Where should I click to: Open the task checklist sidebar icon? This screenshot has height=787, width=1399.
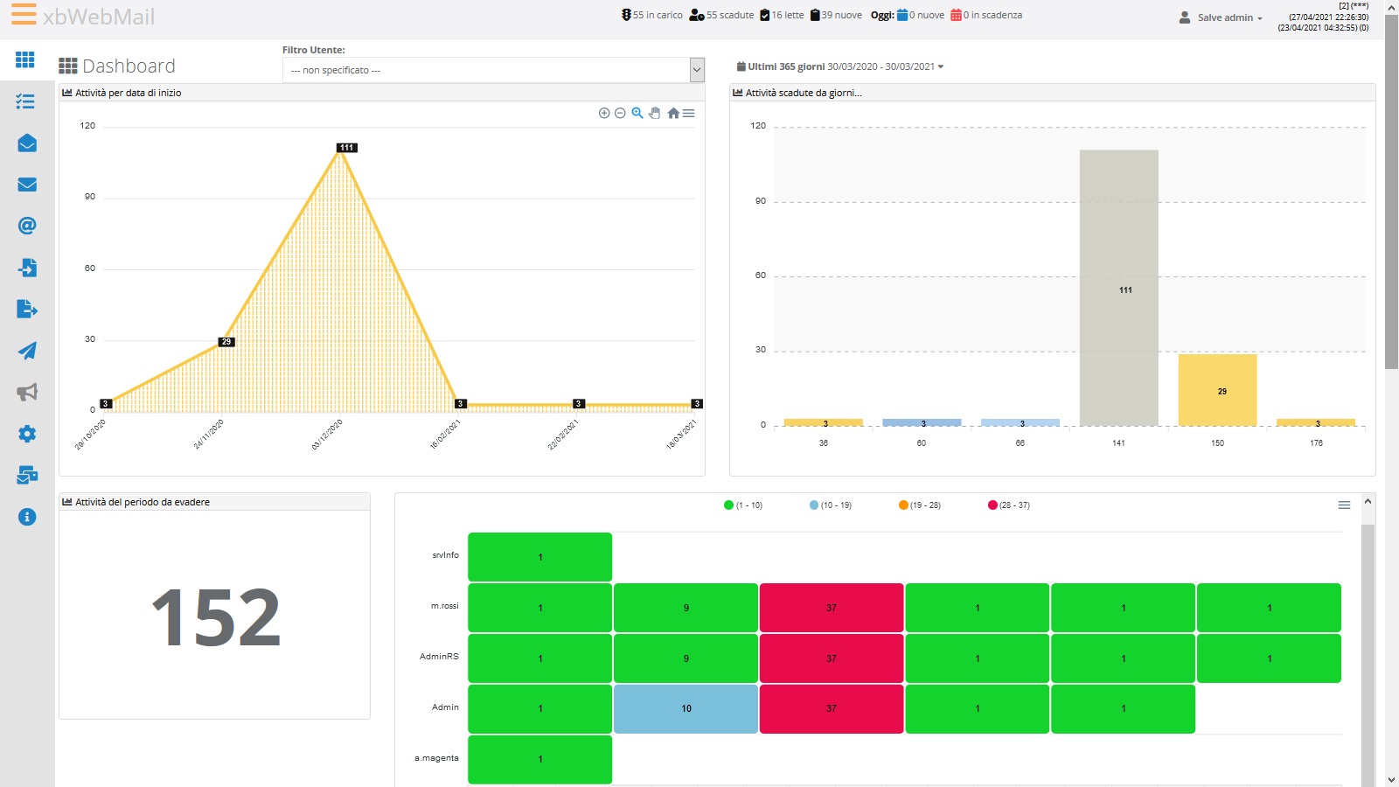click(x=25, y=101)
